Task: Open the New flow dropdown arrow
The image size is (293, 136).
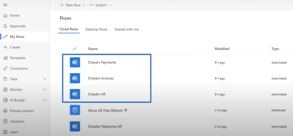Action: tap(84, 5)
